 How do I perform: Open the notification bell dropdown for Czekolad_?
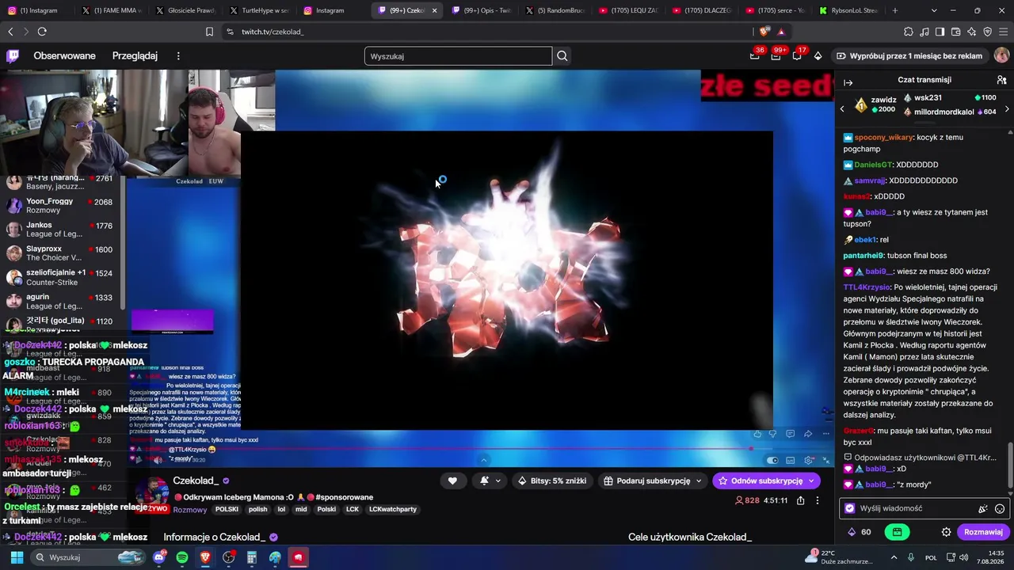490,481
